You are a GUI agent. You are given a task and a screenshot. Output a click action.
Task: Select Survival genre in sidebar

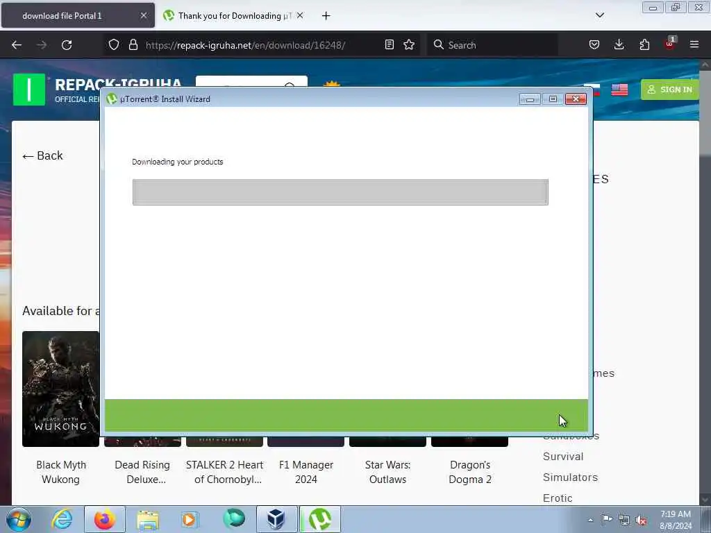click(563, 457)
